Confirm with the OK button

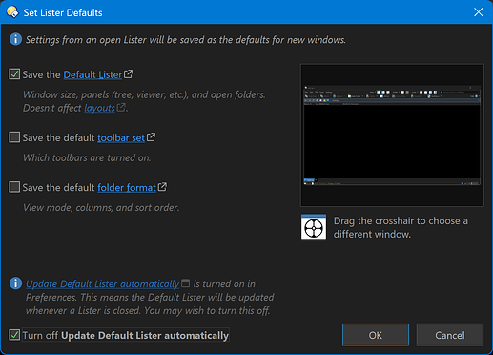[376, 335]
